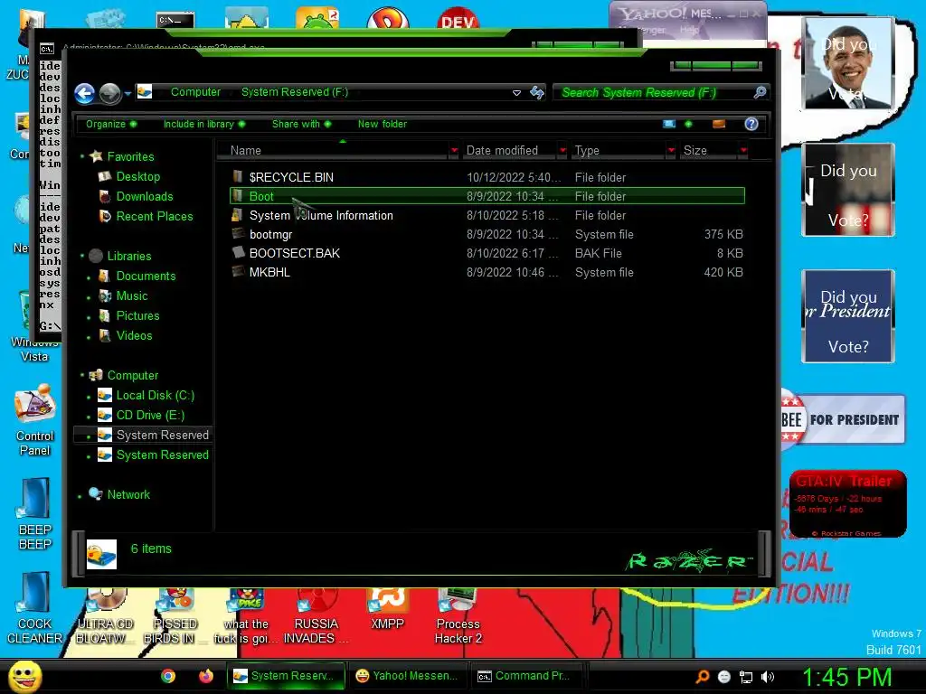
Task: Open Recent Places under Favorites
Action: pos(154,217)
